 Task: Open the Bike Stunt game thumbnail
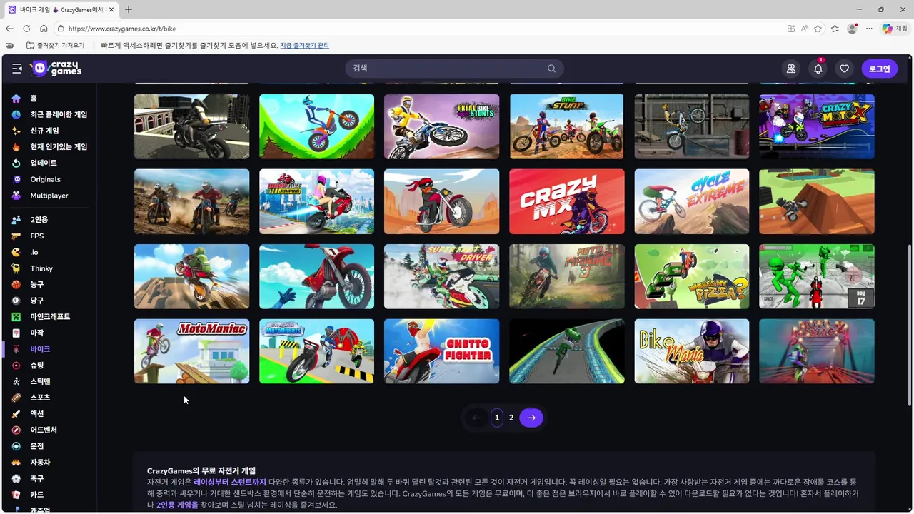(567, 126)
